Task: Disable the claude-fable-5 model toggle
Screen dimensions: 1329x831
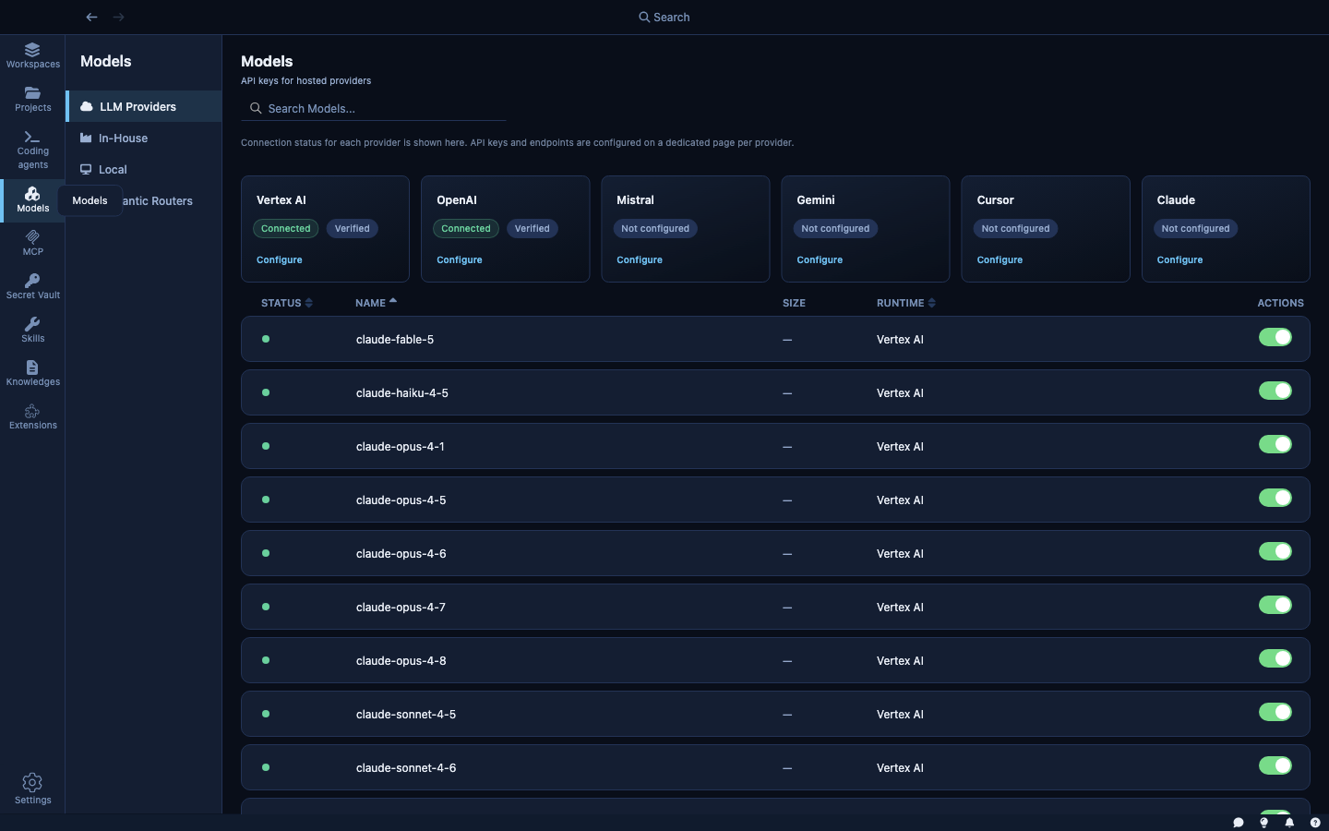Action: point(1275,338)
